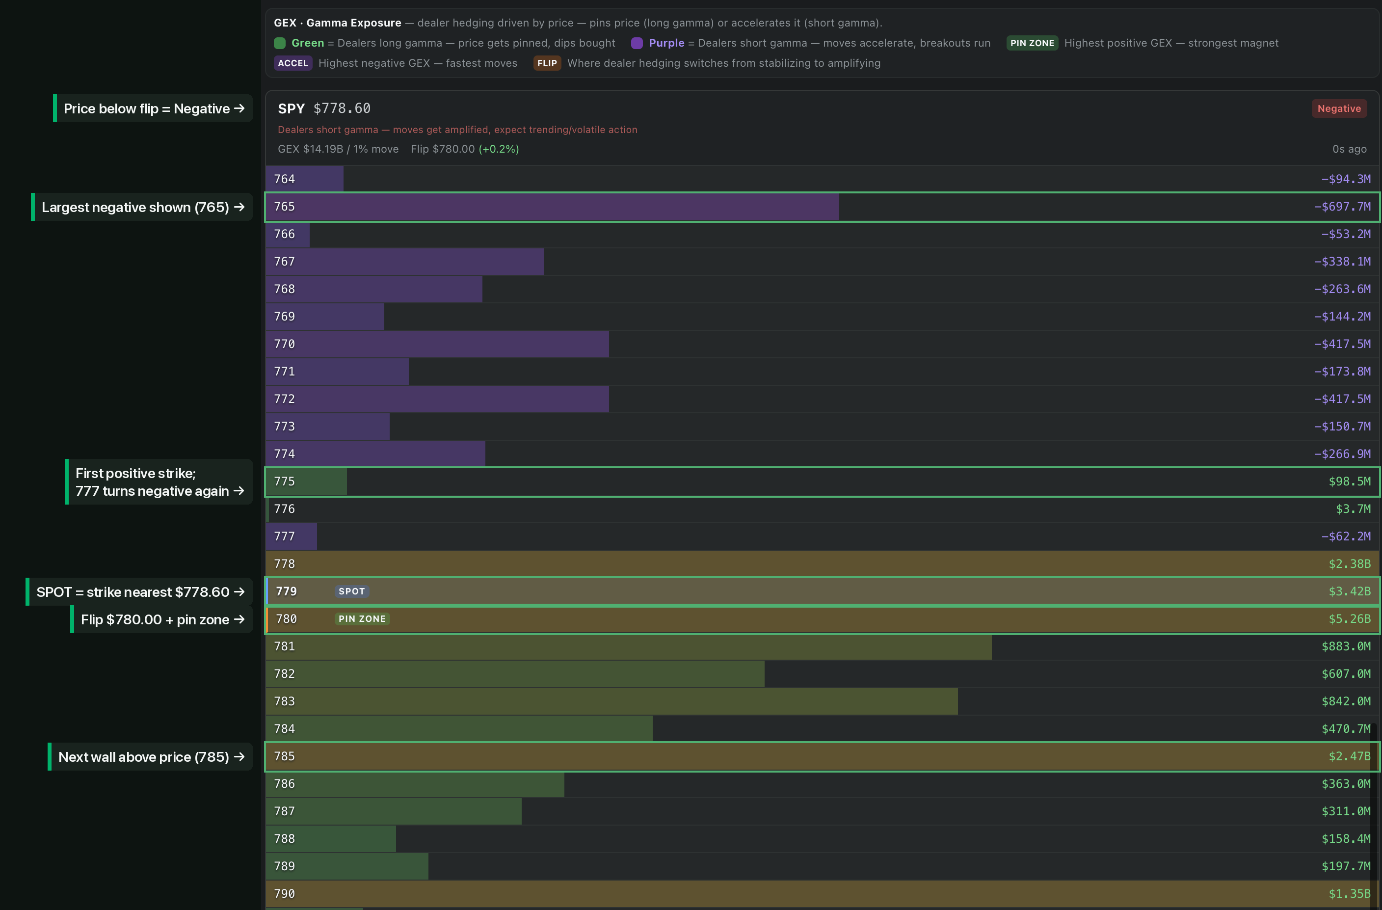Click the strike label 770
Screen dimensions: 1382x910
point(285,345)
